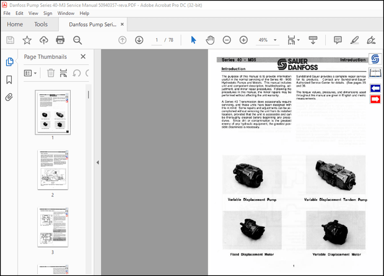Image resolution: width=384 pixels, height=276 pixels.
Task: Click the thumbnails panel scrollbar handle
Action: [x=89, y=95]
